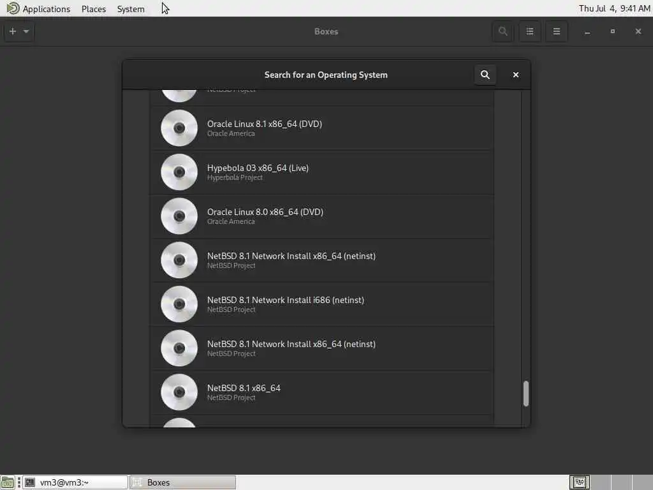Click Hyperbola Project vendor label
The height and width of the screenshot is (490, 653).
pyautogui.click(x=235, y=177)
